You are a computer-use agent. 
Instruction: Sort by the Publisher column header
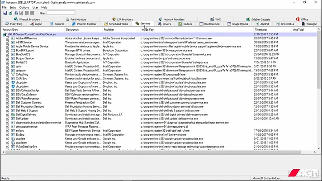[121, 29]
